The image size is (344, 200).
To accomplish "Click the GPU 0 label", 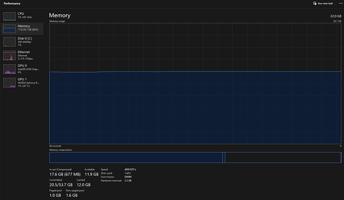I will coord(22,66).
